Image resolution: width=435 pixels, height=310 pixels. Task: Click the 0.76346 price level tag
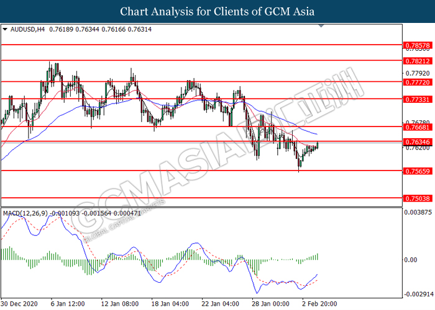[418, 142]
